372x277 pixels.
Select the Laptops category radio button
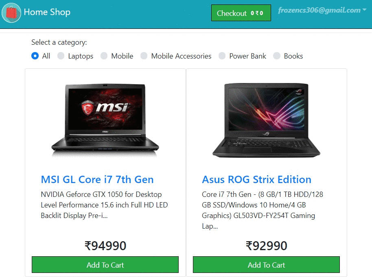coord(61,56)
